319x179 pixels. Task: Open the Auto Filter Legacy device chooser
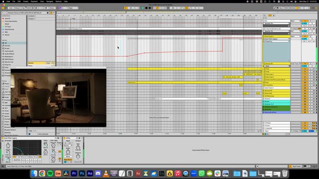click(x=276, y=39)
